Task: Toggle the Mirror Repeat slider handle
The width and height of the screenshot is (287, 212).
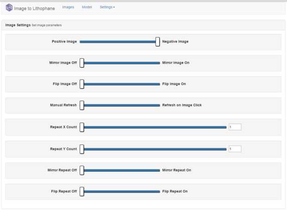Action: pos(82,170)
